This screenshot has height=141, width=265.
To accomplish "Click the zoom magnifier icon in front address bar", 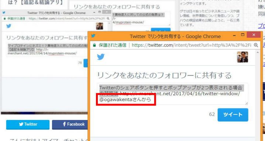I will 256,45.
